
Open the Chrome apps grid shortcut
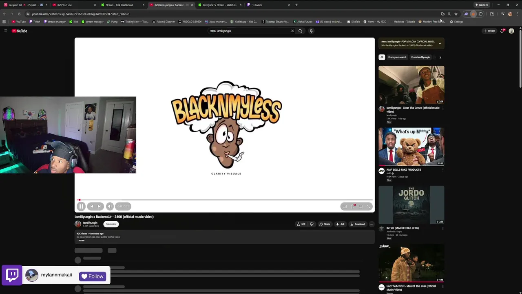4,22
